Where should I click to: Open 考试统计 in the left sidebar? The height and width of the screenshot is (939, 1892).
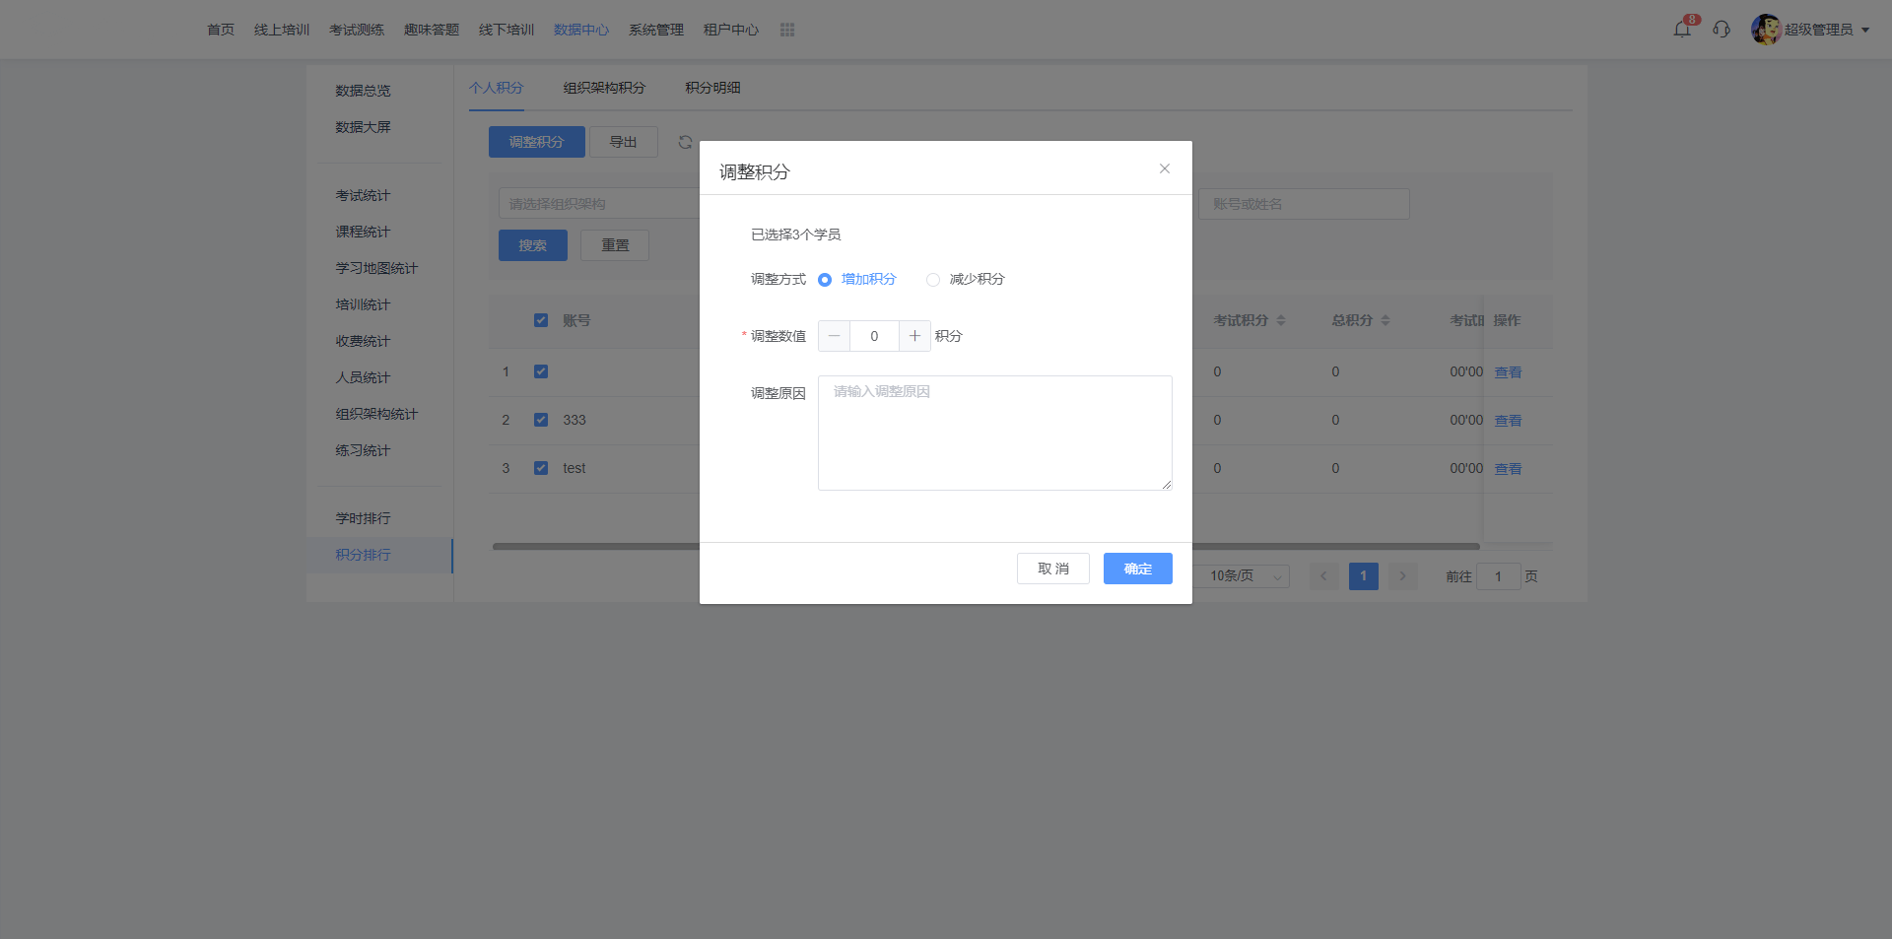363,195
